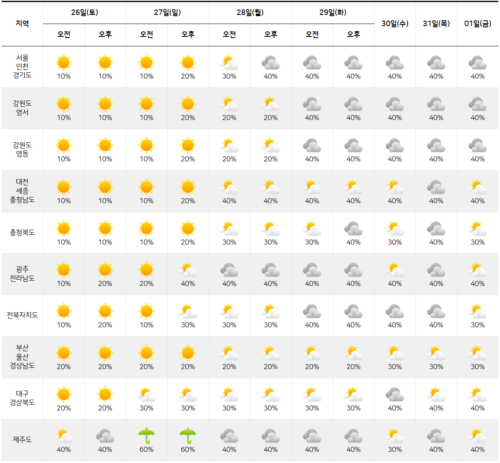The image size is (500, 463).
Task: Click the umbrella icon for 제주도 27일 오전
Action: (x=147, y=436)
